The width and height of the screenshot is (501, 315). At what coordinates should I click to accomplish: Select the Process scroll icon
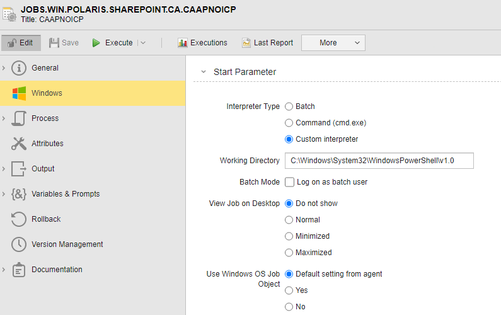coord(19,118)
